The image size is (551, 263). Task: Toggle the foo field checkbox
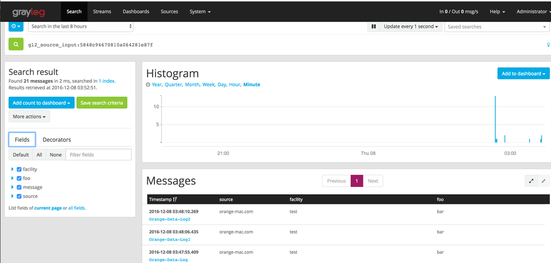point(19,179)
